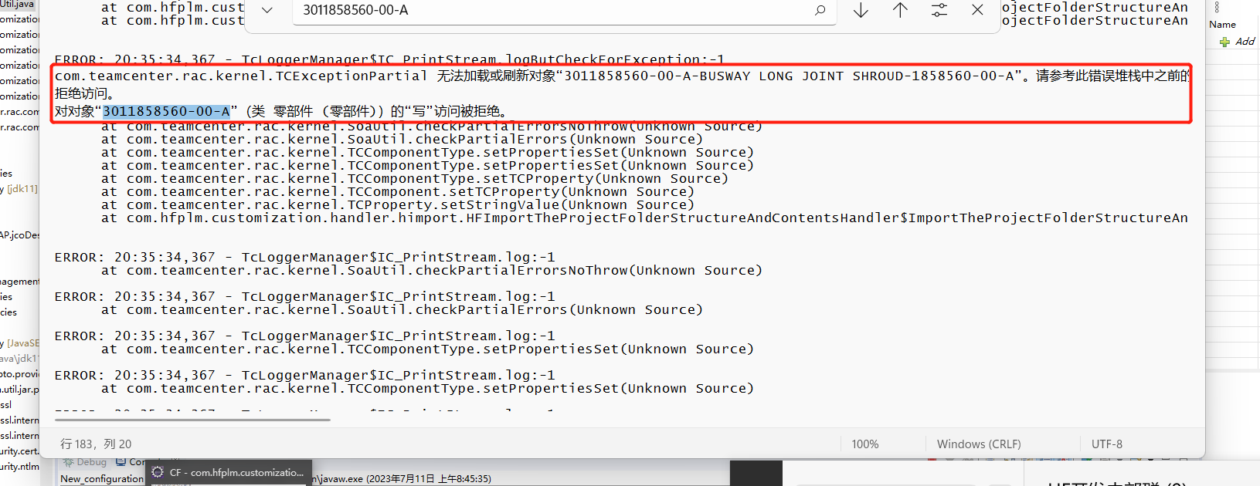Viewport: 1260px width, 486px height.
Task: Open the Debug tab in Eclipse
Action: coord(85,462)
